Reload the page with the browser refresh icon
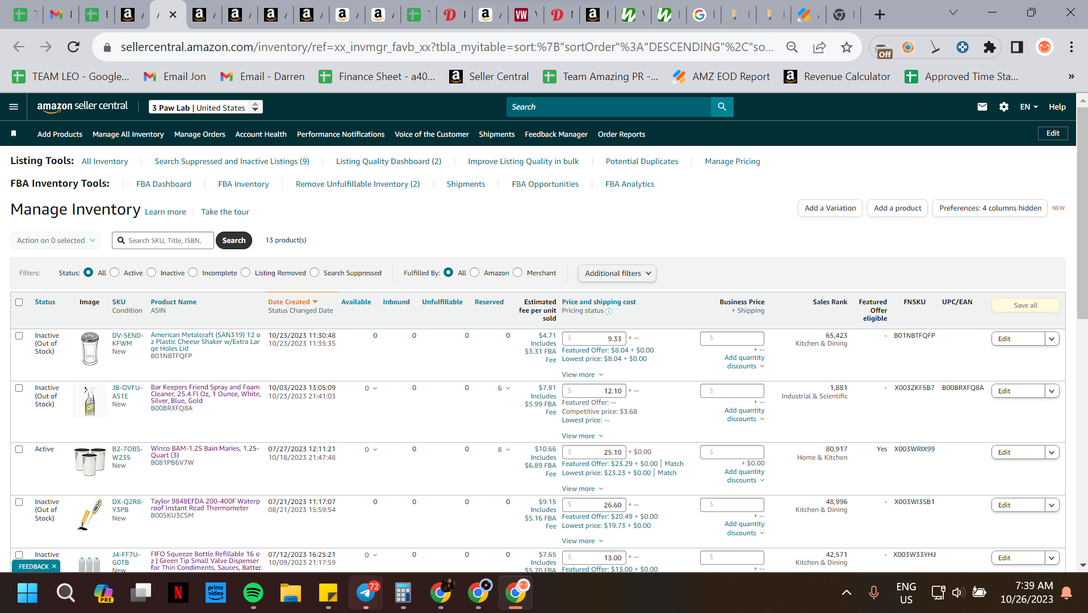The image size is (1088, 613). point(73,47)
